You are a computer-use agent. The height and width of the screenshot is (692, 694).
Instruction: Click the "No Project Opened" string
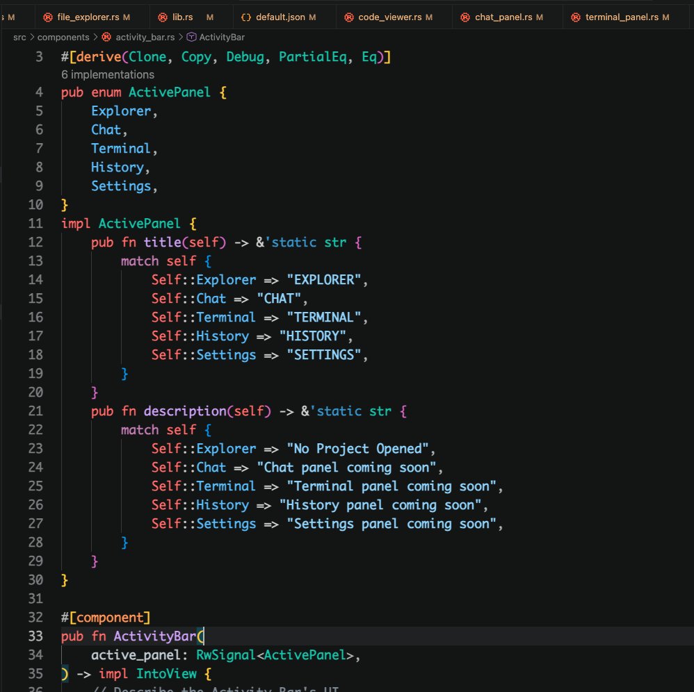click(357, 448)
